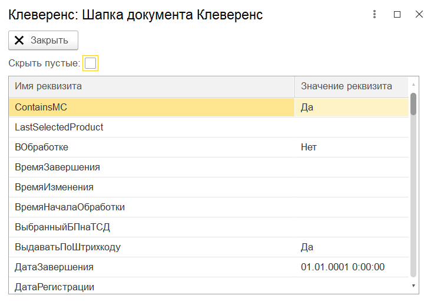This screenshot has height=302, width=434.
Task: Toggle the Скрыть пустые checkbox
Action: (x=90, y=63)
